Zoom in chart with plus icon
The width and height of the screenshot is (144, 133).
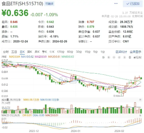(109, 57)
